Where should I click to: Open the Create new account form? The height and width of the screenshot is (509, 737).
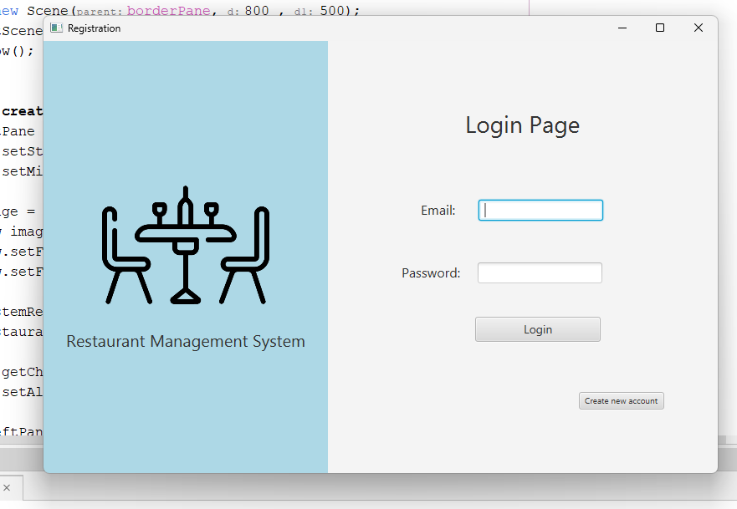pos(621,401)
